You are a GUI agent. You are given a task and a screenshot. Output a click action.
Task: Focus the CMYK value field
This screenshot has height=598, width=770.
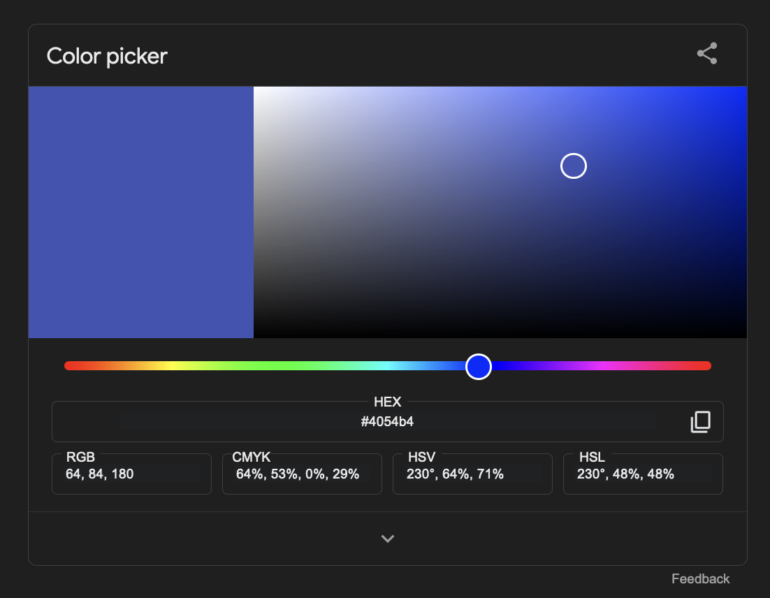tap(302, 474)
